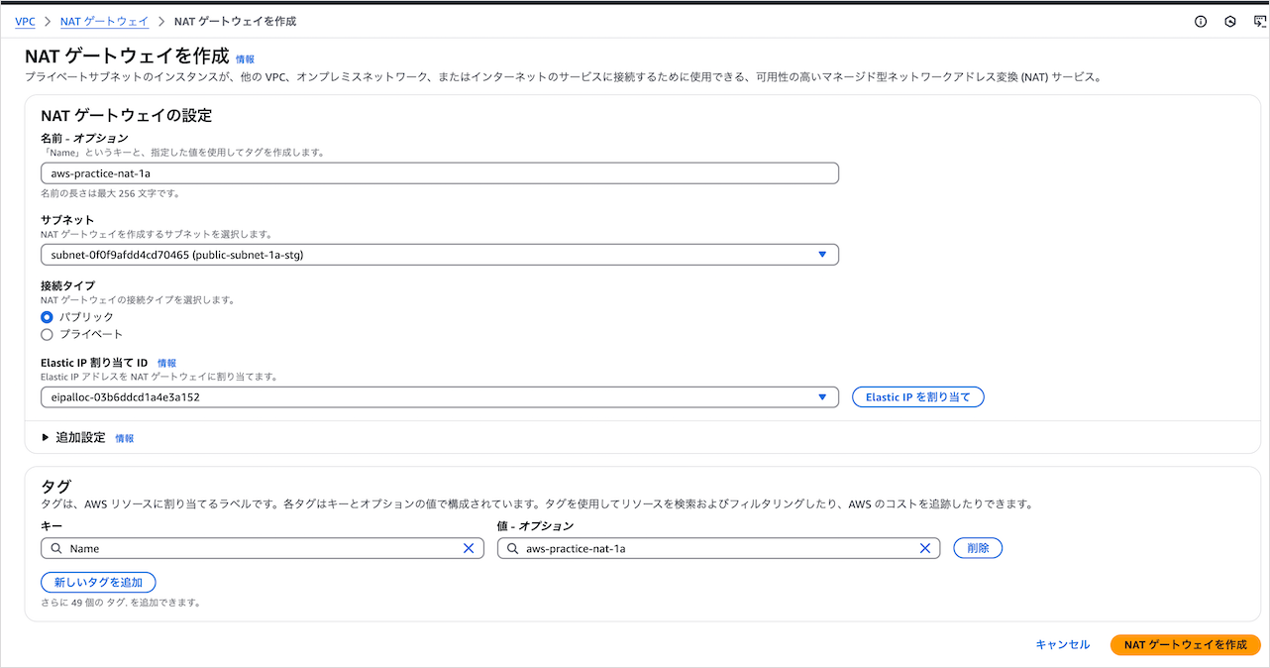Focus the tag 値 input field
This screenshot has height=668, width=1270.
point(719,548)
